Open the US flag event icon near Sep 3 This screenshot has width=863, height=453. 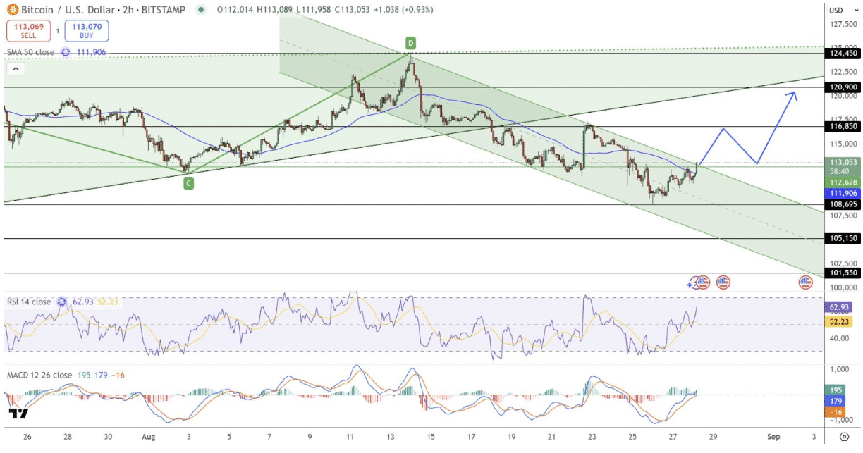[805, 283]
